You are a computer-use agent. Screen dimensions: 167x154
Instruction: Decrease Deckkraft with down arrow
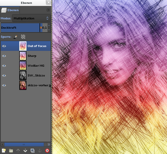49,30
